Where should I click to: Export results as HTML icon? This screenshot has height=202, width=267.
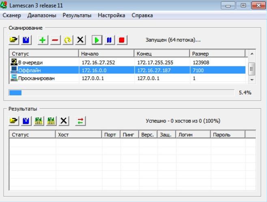point(39,121)
